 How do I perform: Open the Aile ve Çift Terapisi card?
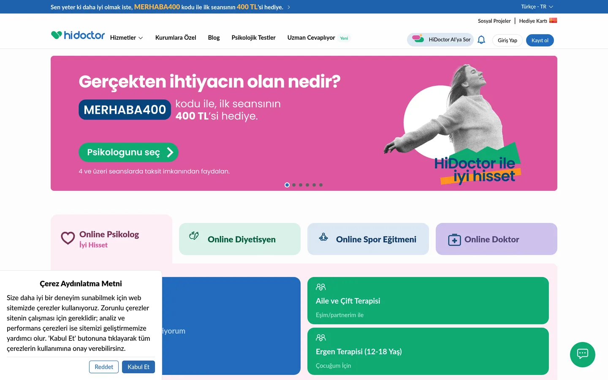[428, 301]
